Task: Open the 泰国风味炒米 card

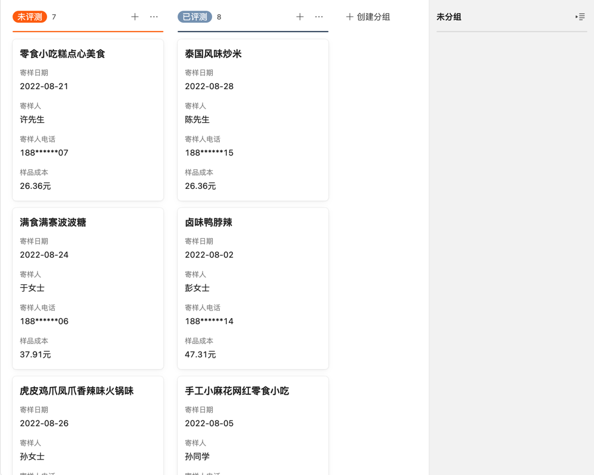Action: [x=253, y=119]
